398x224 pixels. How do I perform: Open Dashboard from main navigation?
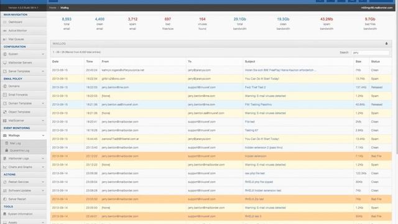coord(15,22)
